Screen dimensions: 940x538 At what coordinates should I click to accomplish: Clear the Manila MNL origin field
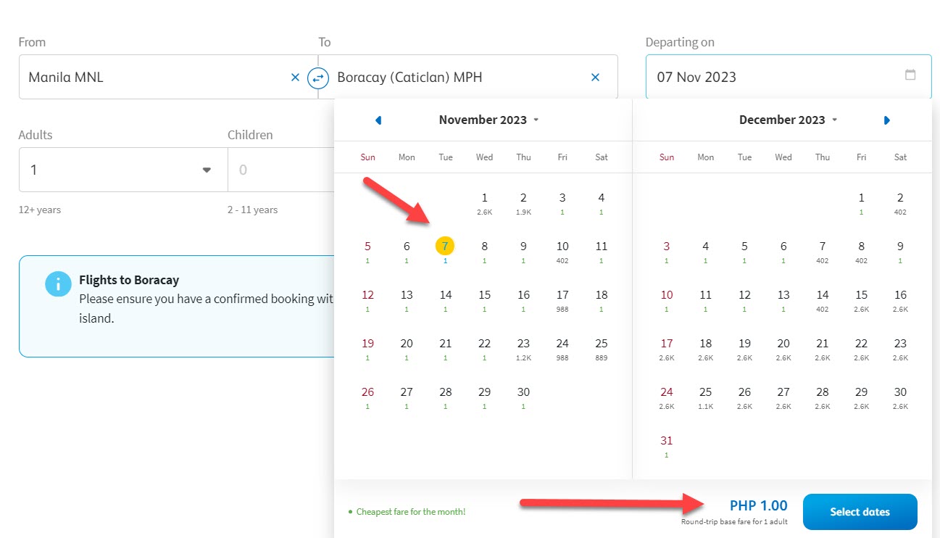(295, 77)
